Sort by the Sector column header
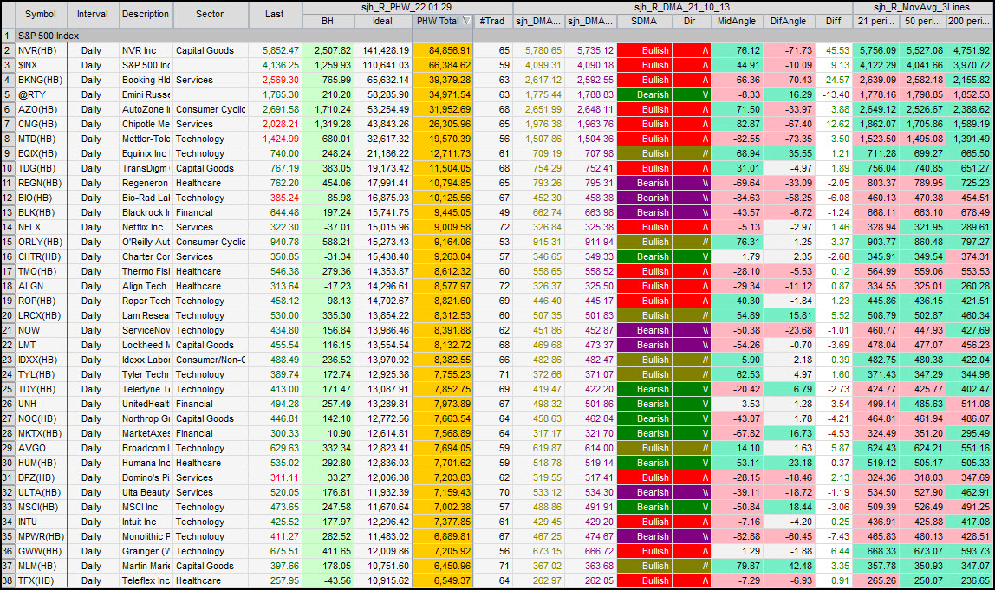The width and height of the screenshot is (995, 590). [210, 14]
